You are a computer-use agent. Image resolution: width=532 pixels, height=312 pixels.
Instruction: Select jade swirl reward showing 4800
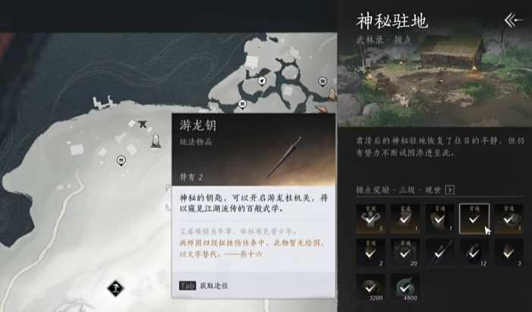(x=405, y=288)
